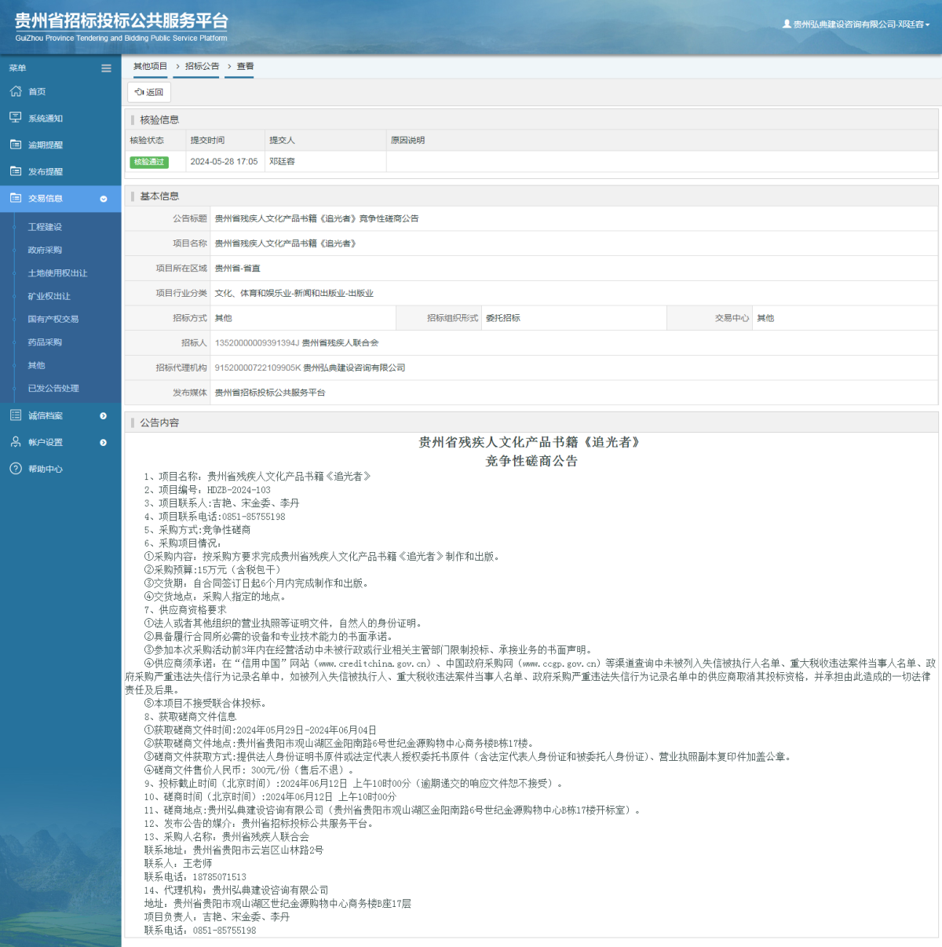Select 工程建设 in the sidebar
Screen dimensions: 942x947
pyautogui.click(x=45, y=227)
